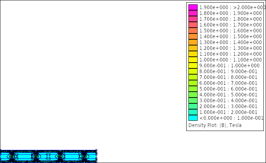Select the legend text '1.800e+000 : 1.900e+000'
The width and height of the screenshot is (266, 163).
click(231, 13)
